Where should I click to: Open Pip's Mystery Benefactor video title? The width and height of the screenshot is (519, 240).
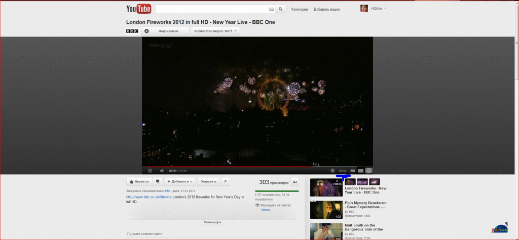pos(365,205)
